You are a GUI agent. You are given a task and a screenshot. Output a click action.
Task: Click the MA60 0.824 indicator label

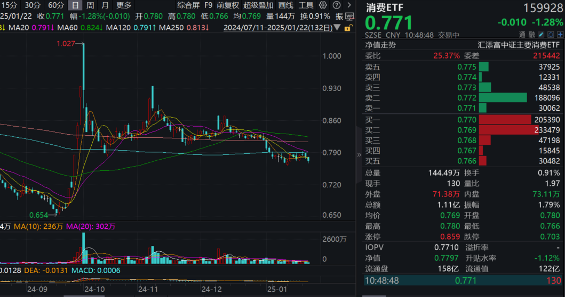pyautogui.click(x=79, y=28)
